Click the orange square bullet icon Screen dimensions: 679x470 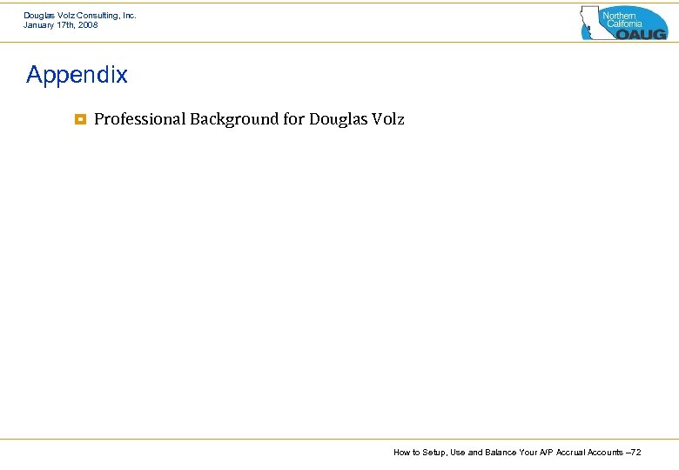click(81, 119)
